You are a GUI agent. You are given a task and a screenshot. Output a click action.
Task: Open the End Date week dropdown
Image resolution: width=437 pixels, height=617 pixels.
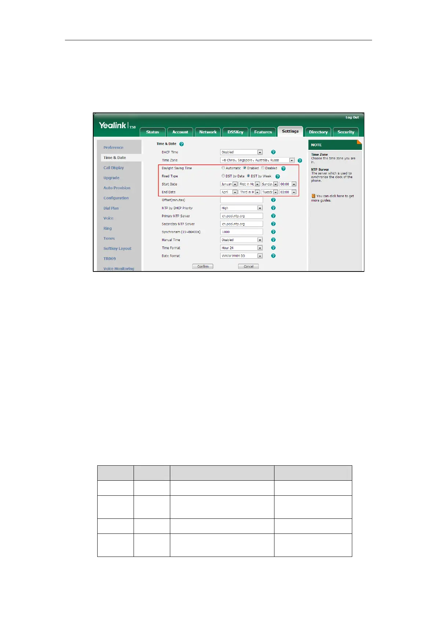(x=249, y=192)
